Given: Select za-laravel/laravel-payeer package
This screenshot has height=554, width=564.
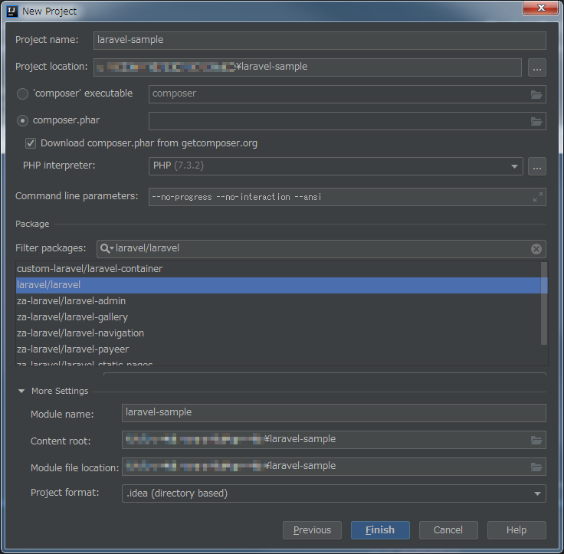Looking at the screenshot, I should pos(278,349).
